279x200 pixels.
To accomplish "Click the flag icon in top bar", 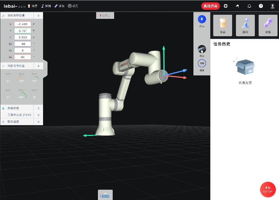I will (237, 6).
